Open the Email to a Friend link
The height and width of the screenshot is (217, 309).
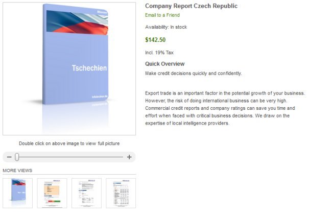click(162, 16)
